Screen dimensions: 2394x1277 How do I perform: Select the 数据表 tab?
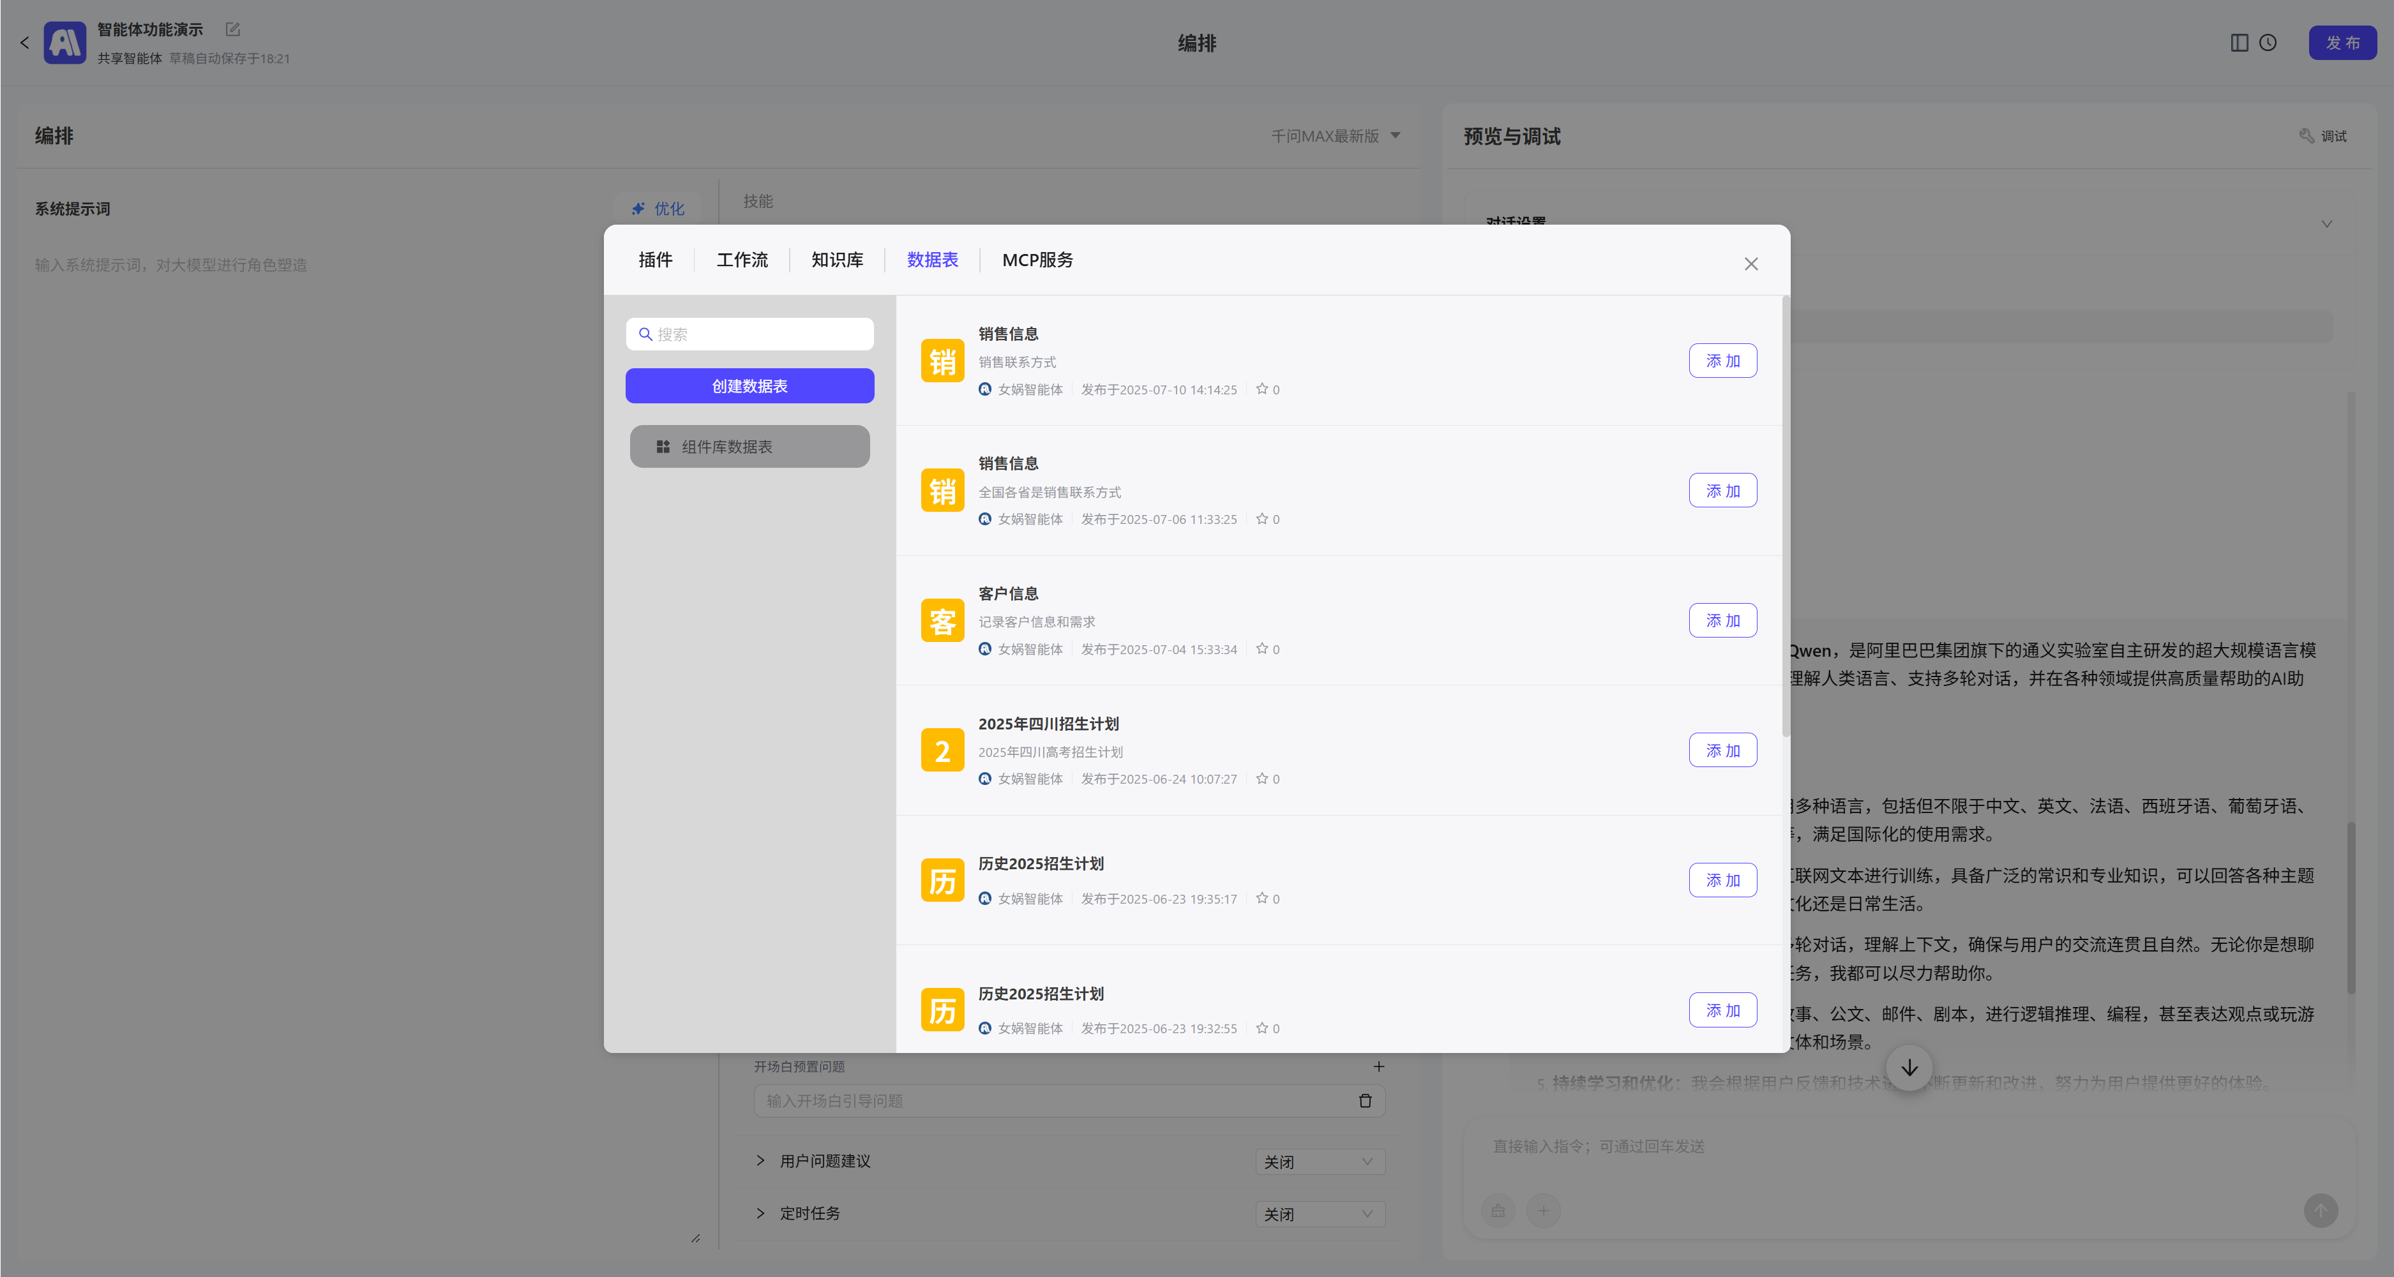932,260
